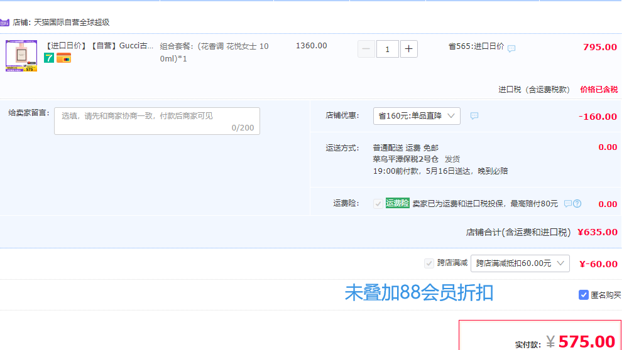Click the -160.00 discount amount
Viewport: 634px width, 350px height.
tap(598, 117)
